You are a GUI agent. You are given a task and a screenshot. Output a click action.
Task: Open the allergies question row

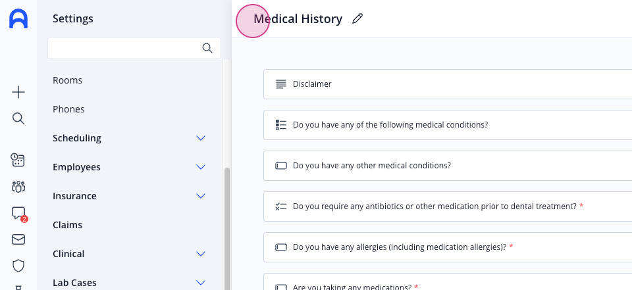click(448, 247)
